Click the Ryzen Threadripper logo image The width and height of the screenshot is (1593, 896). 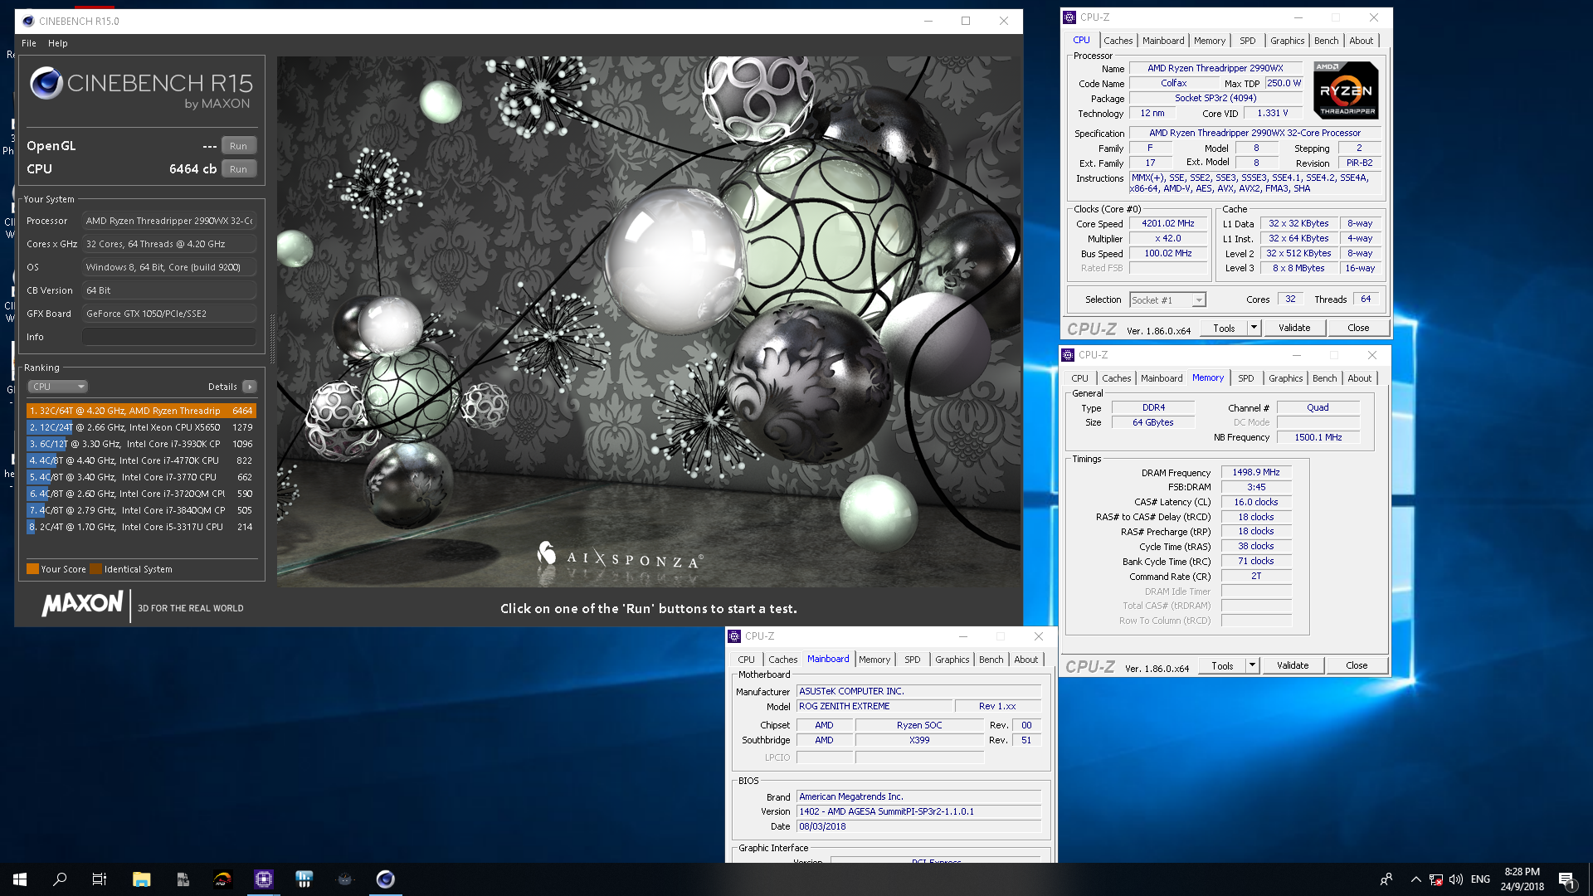pos(1346,90)
